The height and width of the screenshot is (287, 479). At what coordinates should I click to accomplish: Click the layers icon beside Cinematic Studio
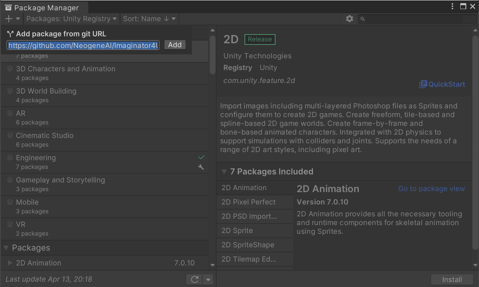pos(10,135)
